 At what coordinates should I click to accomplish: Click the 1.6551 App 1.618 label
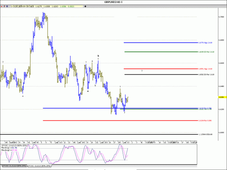205,69
